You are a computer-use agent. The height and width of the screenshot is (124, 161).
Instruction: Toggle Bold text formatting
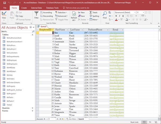pyautogui.click(x=116, y=16)
